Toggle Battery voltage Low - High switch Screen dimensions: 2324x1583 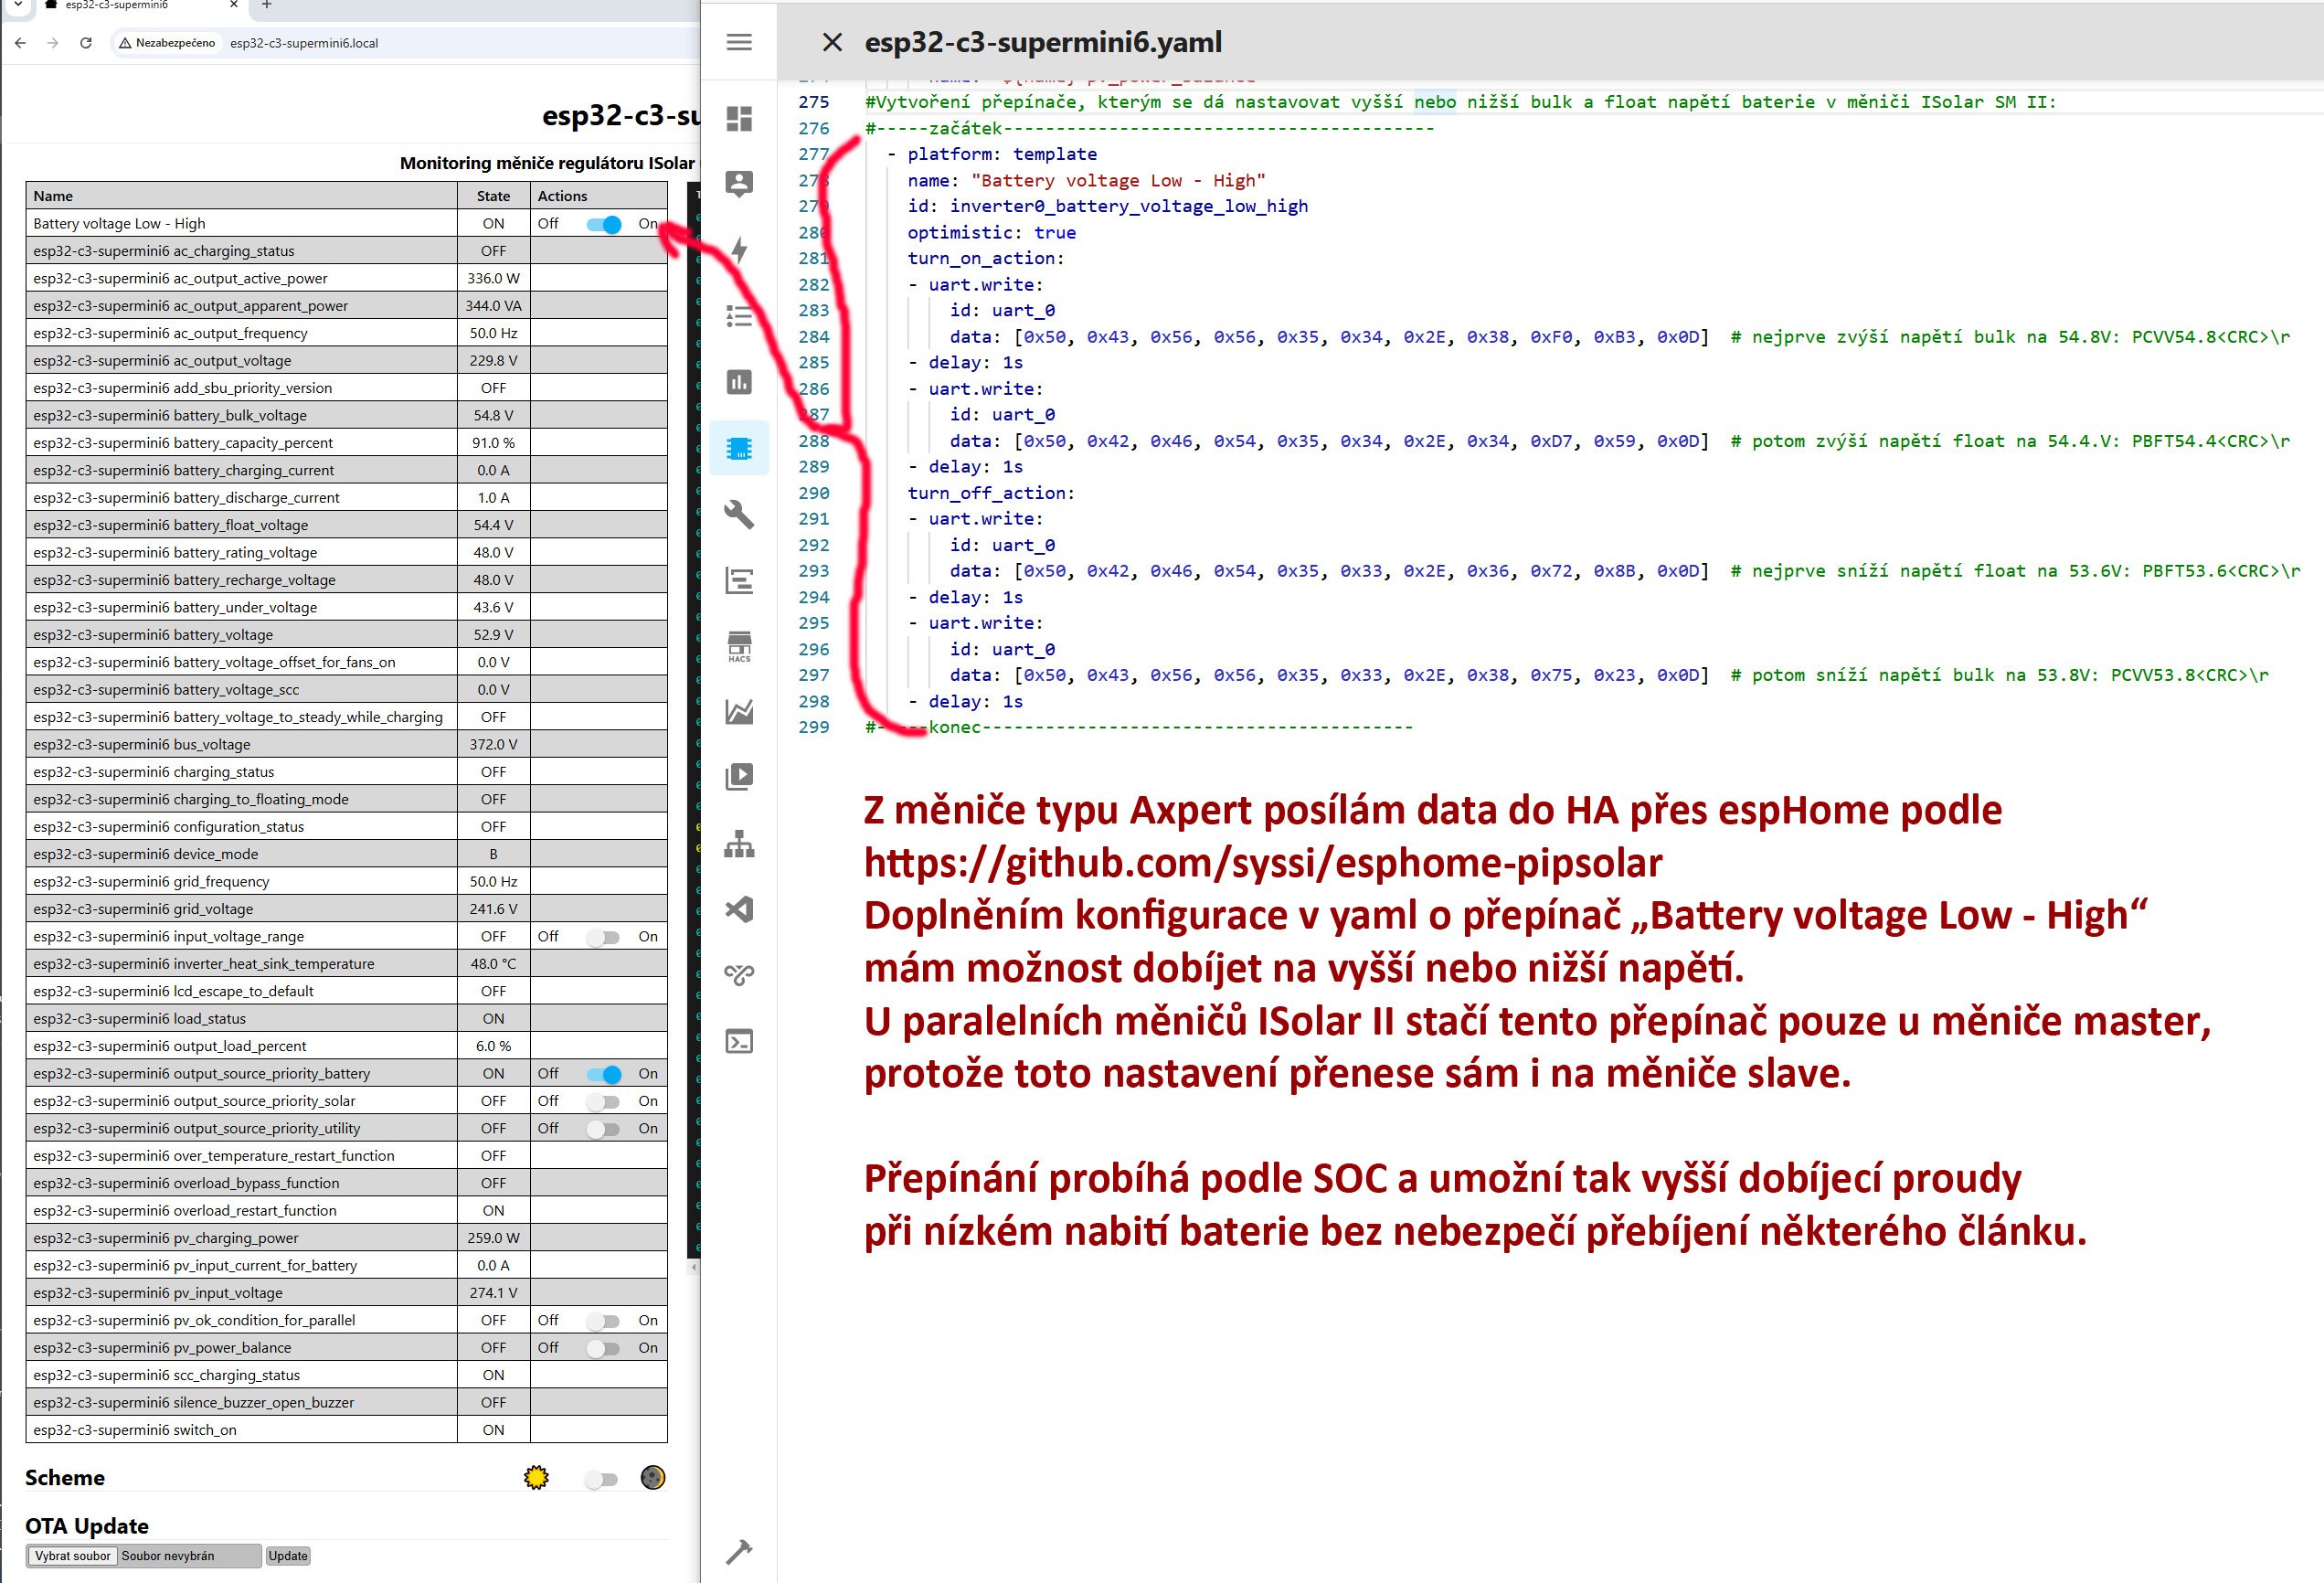pyautogui.click(x=604, y=224)
